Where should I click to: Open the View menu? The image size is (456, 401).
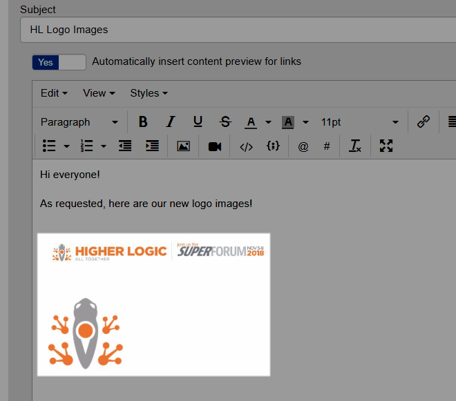point(99,93)
